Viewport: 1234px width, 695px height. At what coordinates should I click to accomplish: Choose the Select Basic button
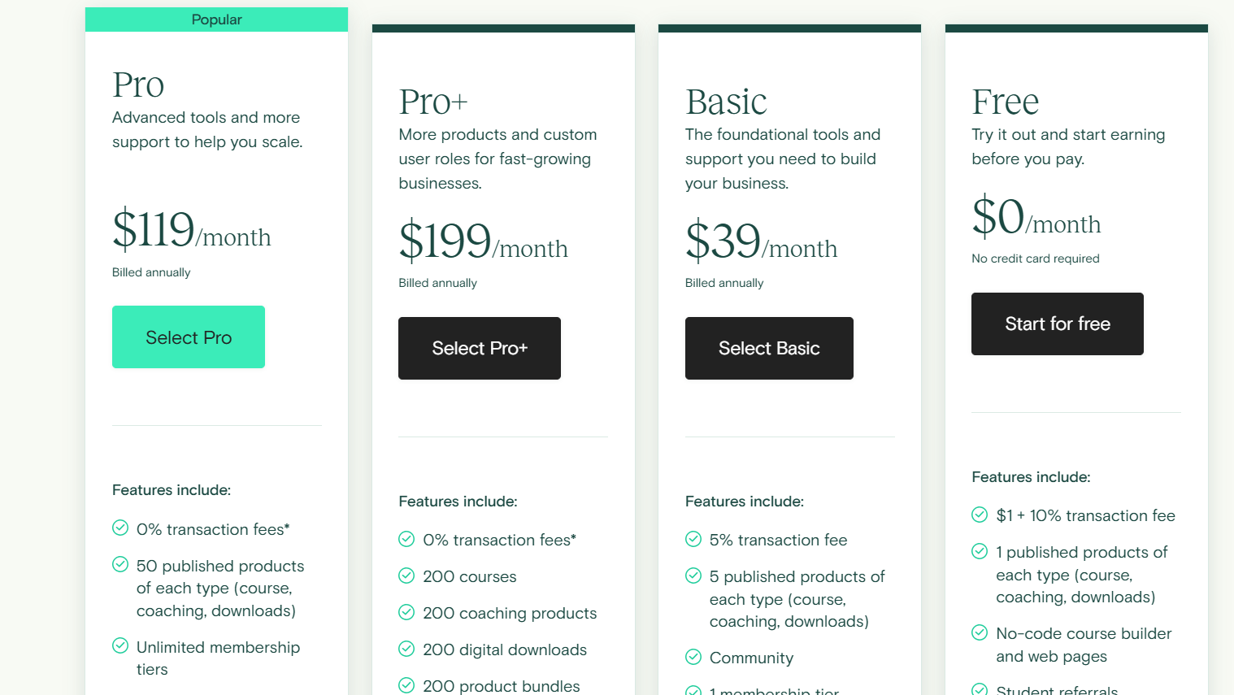point(769,348)
